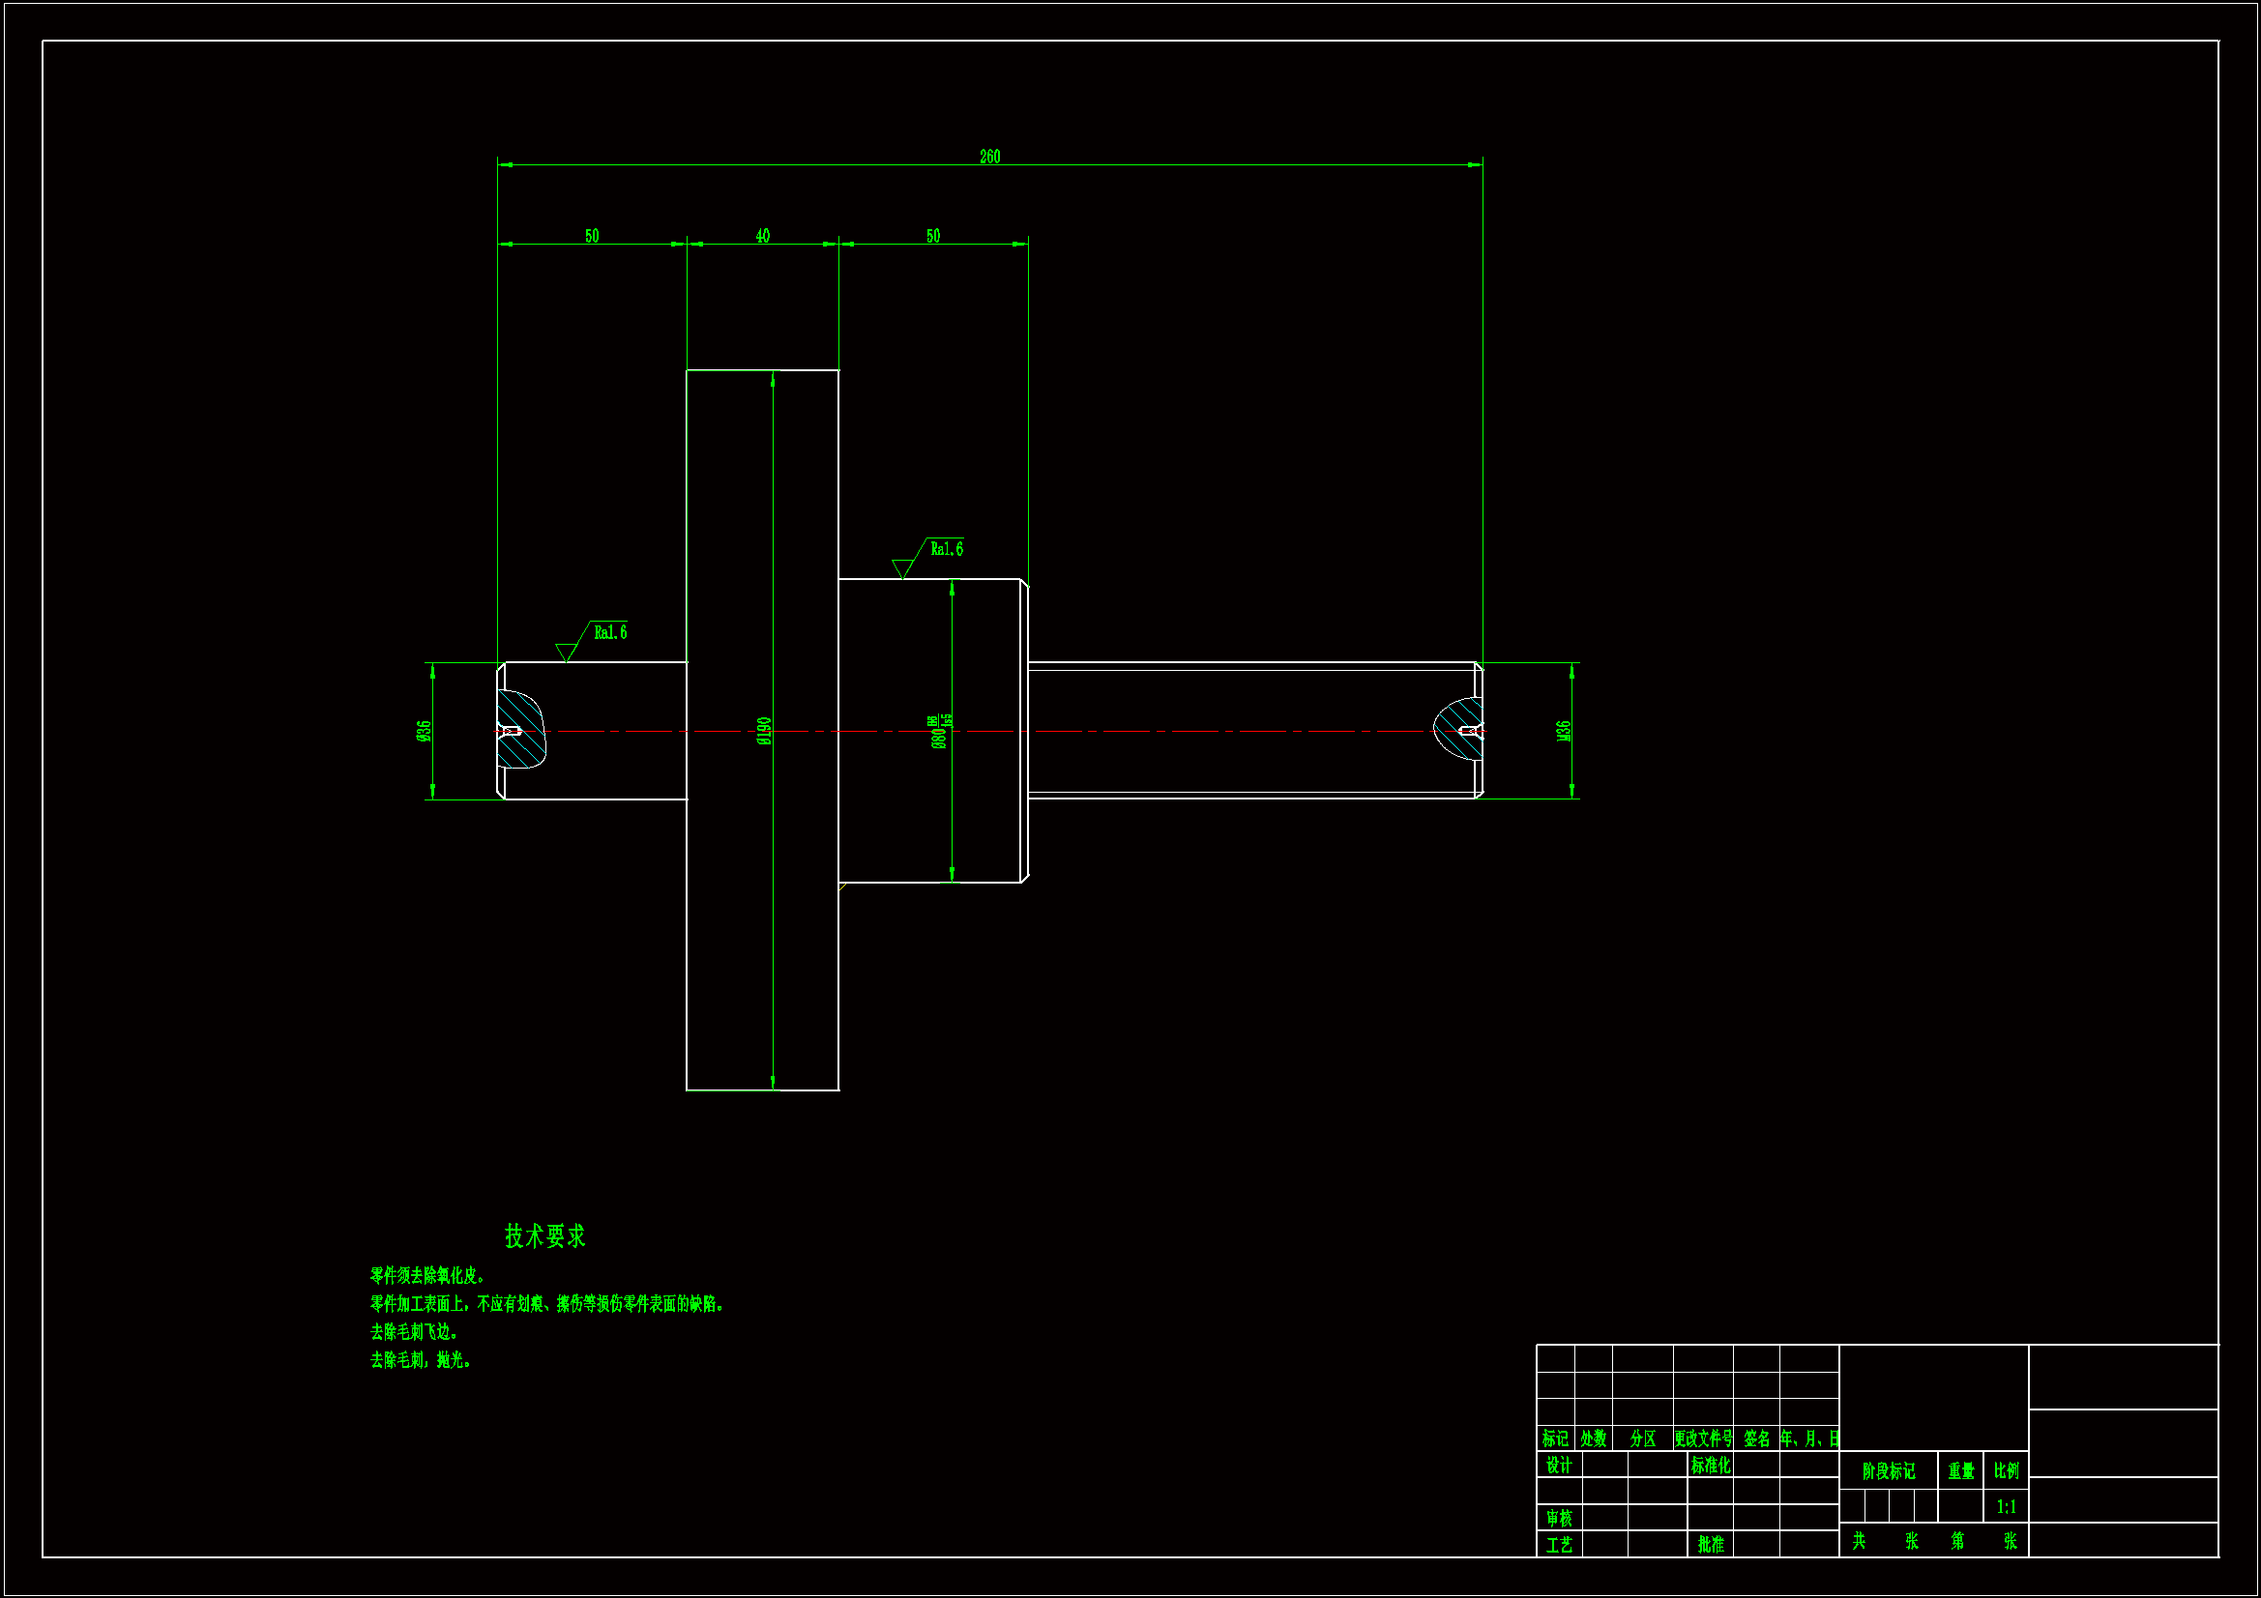Click the 设计 cell in title block
The width and height of the screenshot is (2261, 1598).
pyautogui.click(x=1559, y=1466)
